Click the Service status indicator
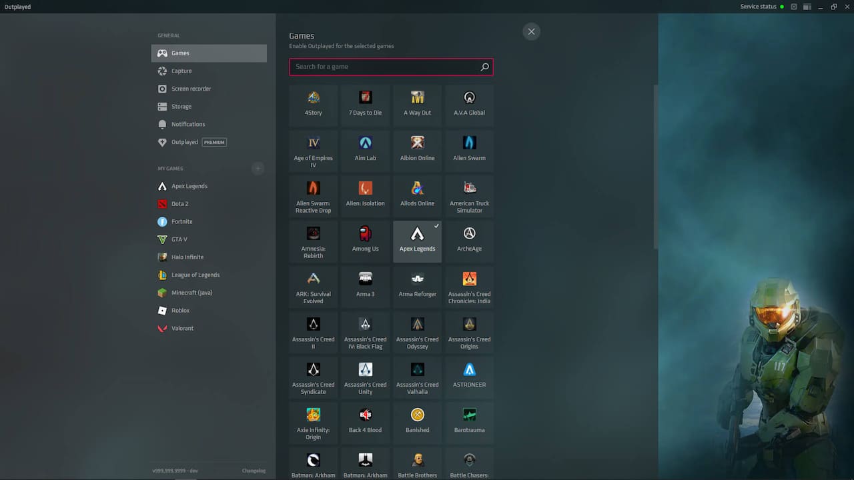This screenshot has width=854, height=480. [x=762, y=7]
